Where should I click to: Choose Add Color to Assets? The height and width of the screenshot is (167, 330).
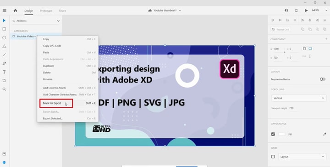pos(68,88)
